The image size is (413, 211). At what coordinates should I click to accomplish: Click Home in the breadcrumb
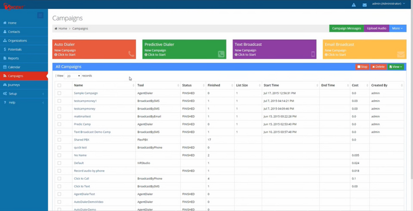[x=63, y=29]
